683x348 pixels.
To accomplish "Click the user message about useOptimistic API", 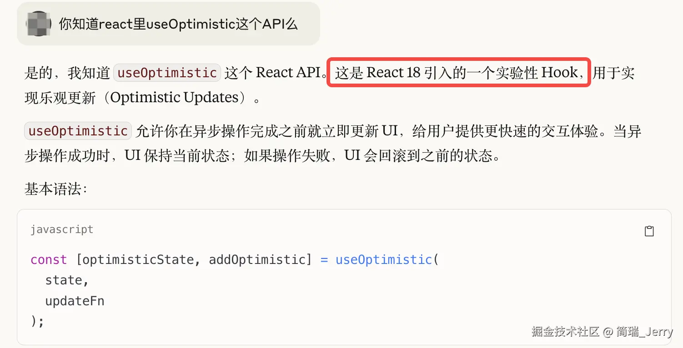I will 178,24.
